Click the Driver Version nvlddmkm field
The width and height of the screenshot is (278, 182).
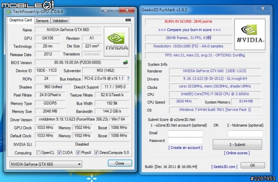point(82,119)
